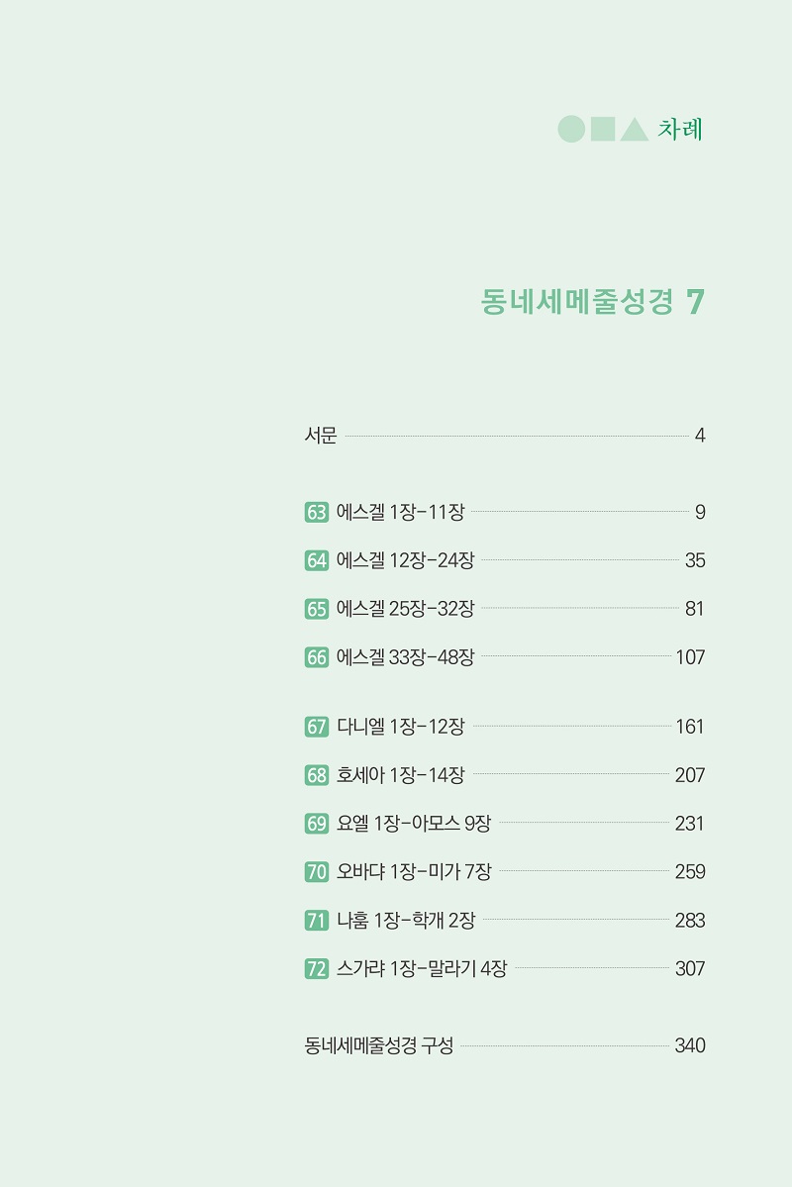Click the green square shape icon

click(603, 129)
